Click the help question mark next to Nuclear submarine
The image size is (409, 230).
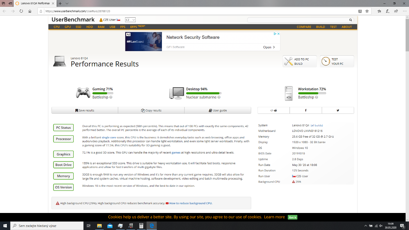pos(219,97)
